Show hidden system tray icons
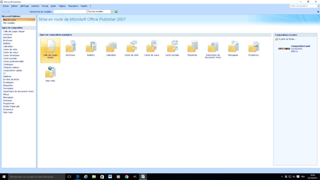 point(282,177)
